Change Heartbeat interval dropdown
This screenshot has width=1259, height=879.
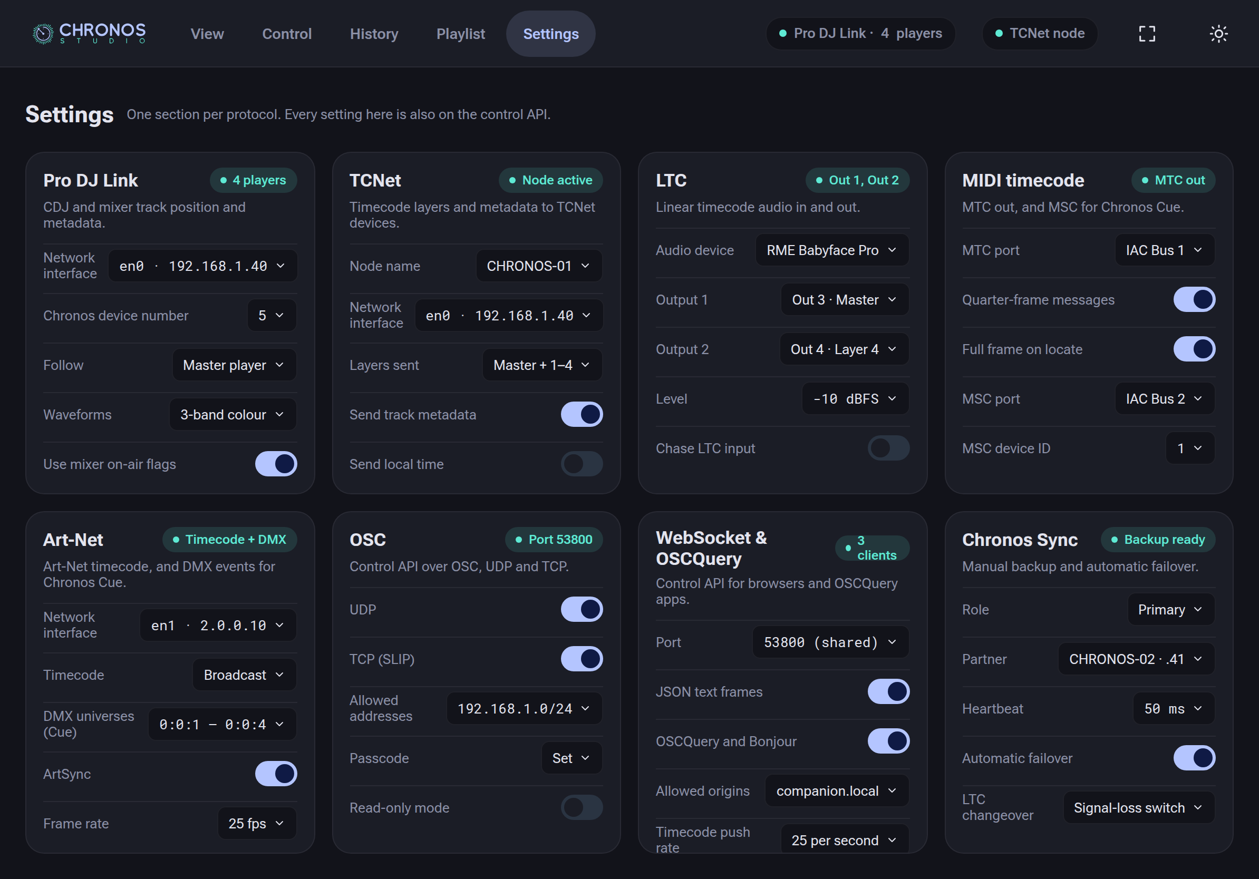(1174, 709)
